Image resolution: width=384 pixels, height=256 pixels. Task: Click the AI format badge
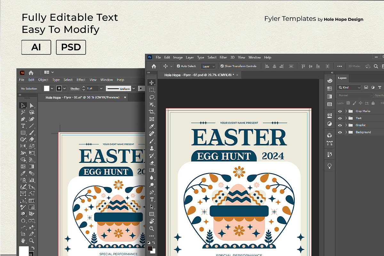(36, 47)
